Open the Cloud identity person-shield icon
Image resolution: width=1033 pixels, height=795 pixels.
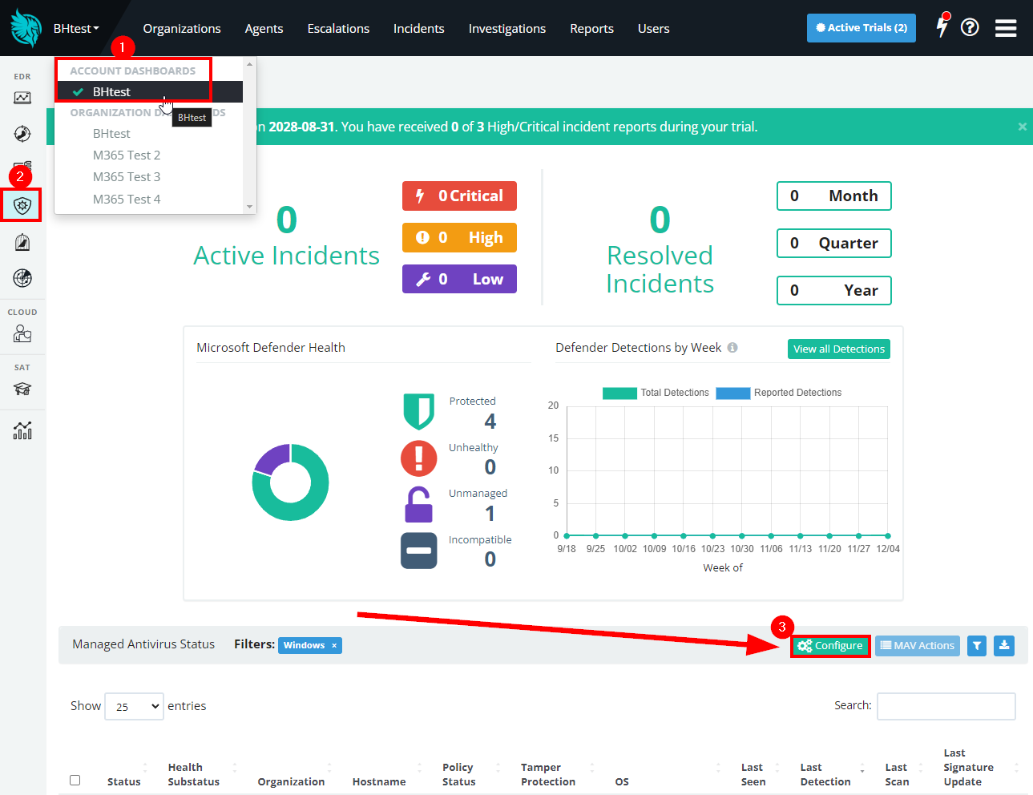[22, 334]
